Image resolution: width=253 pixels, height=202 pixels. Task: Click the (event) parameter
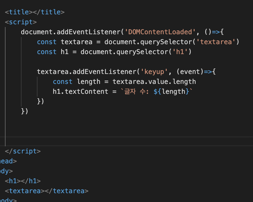pyautogui.click(x=190, y=72)
